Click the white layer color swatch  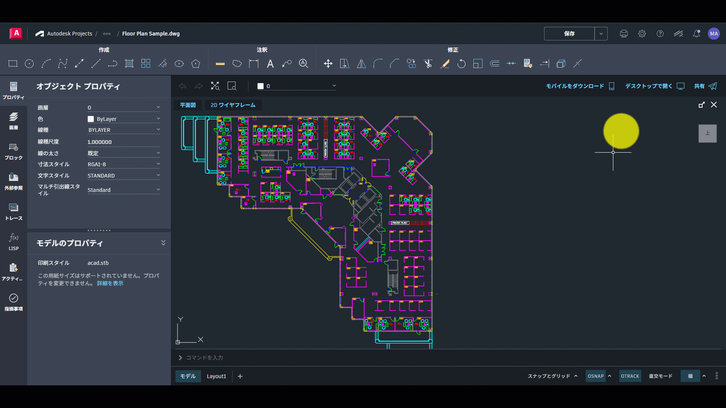coord(261,86)
